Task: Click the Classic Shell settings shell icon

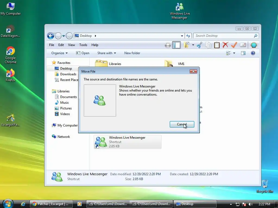Action: tap(254, 45)
